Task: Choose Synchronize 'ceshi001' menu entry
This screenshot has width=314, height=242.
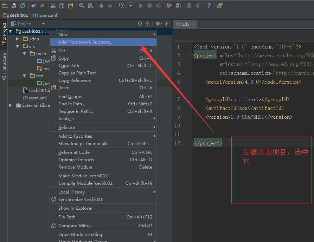Action: pyautogui.click(x=103, y=200)
